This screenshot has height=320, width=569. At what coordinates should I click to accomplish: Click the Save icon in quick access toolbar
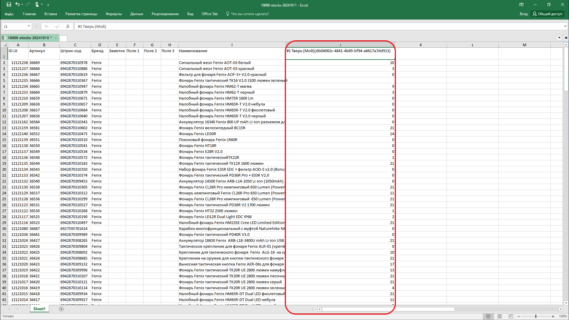9,4
